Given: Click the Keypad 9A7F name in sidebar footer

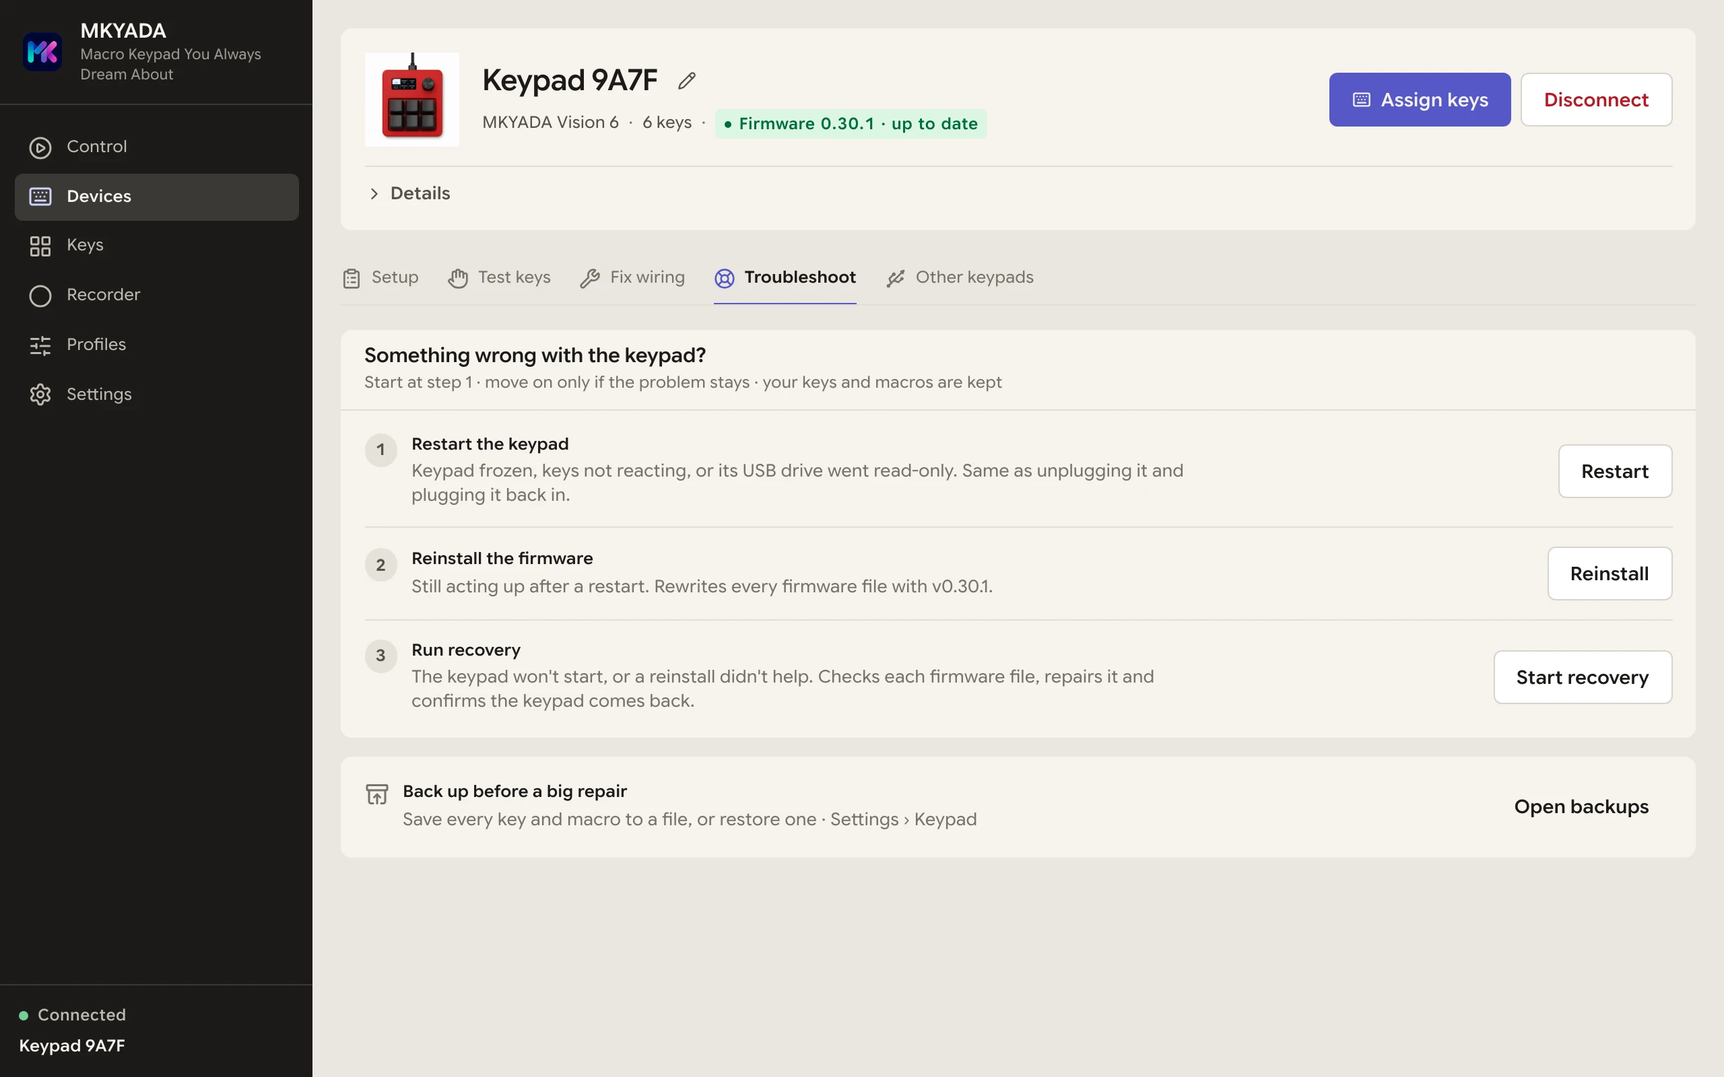Looking at the screenshot, I should click(72, 1045).
